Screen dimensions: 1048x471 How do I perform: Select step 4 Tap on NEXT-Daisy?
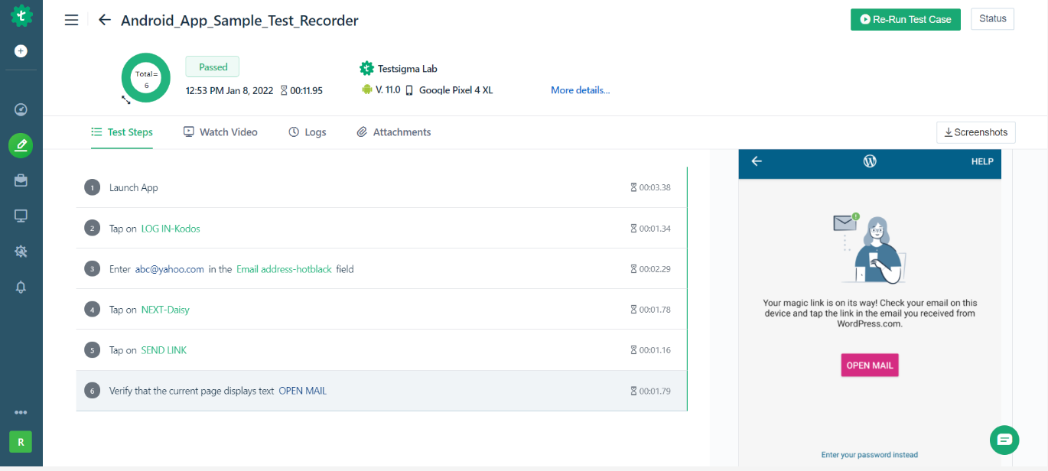tap(382, 309)
